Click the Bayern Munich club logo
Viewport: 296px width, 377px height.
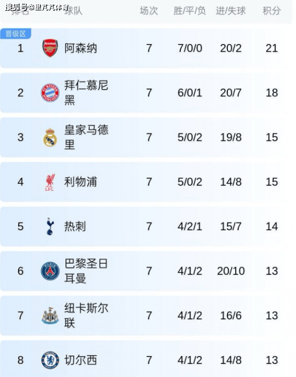point(50,93)
